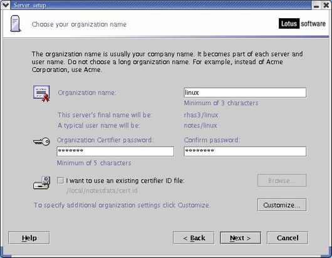Cancel the server setup

[288, 238]
